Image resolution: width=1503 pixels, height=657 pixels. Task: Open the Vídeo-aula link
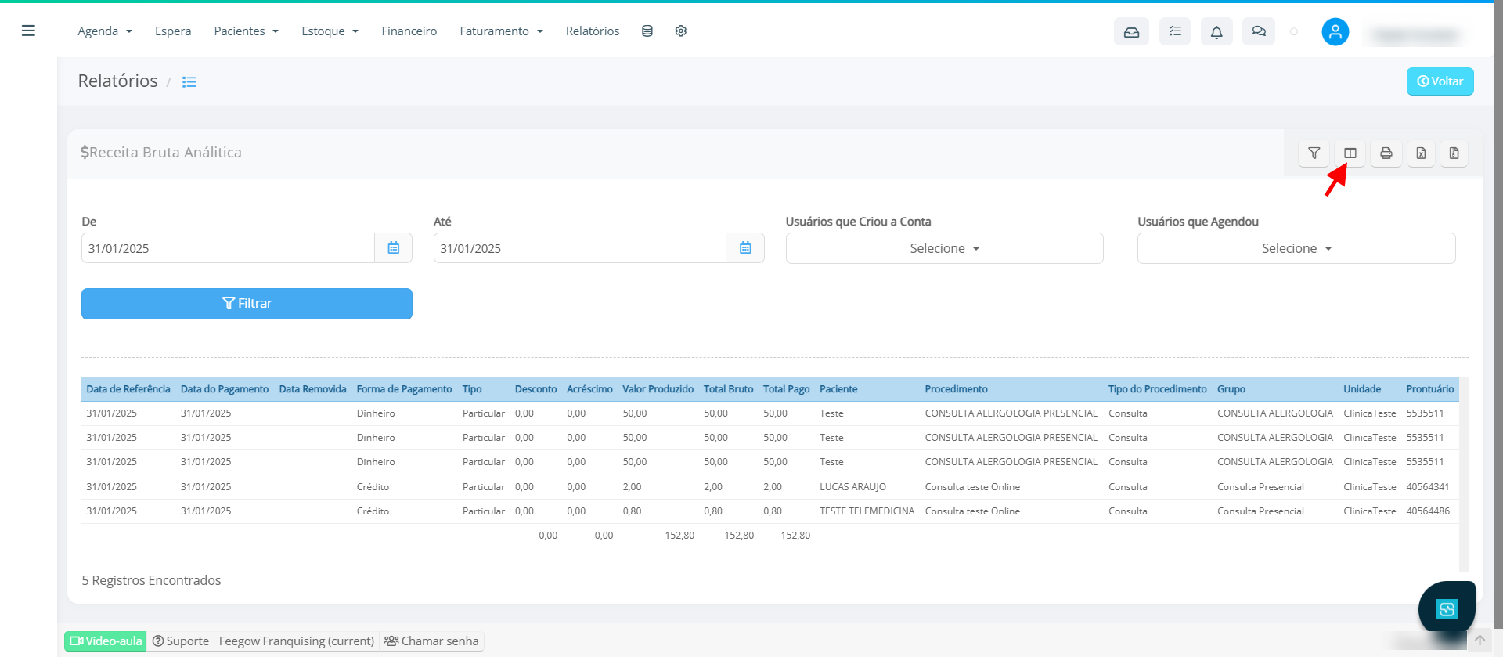click(x=106, y=641)
